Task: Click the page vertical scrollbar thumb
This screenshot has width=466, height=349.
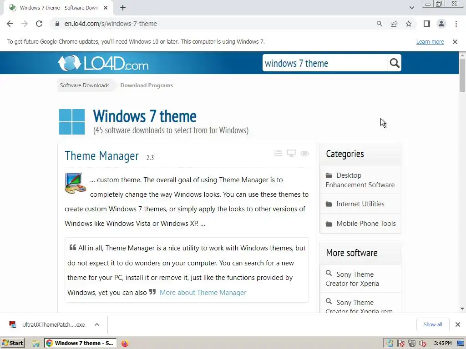Action: [462, 75]
